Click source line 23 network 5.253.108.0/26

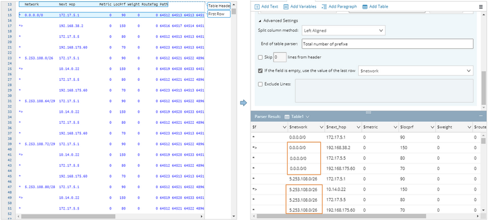click(39, 58)
